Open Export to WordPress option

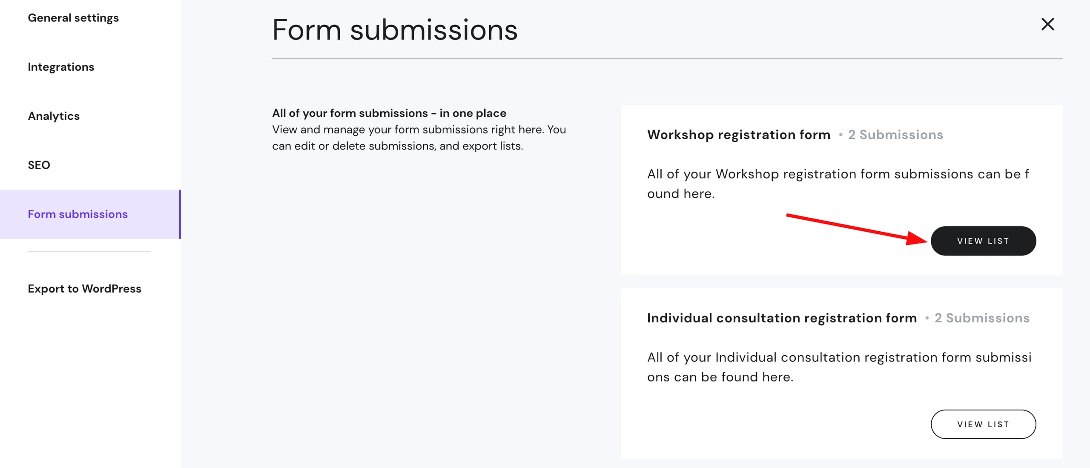[x=84, y=289]
